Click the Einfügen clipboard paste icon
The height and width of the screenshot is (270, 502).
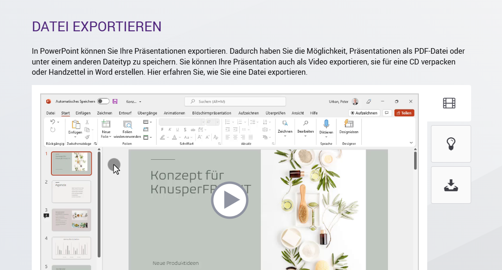75,124
